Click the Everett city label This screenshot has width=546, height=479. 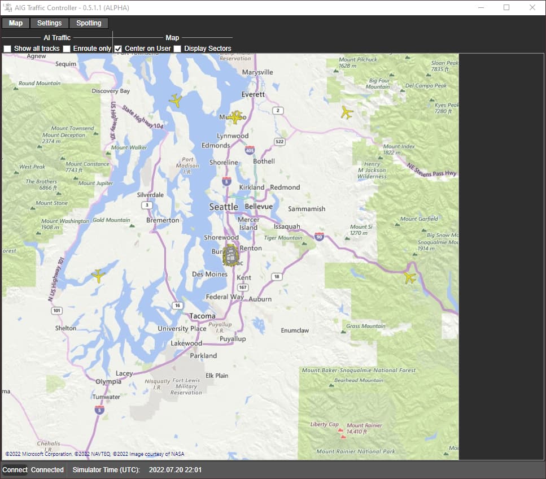[x=253, y=94]
